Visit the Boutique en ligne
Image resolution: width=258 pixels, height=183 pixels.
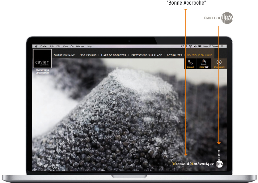(199, 55)
